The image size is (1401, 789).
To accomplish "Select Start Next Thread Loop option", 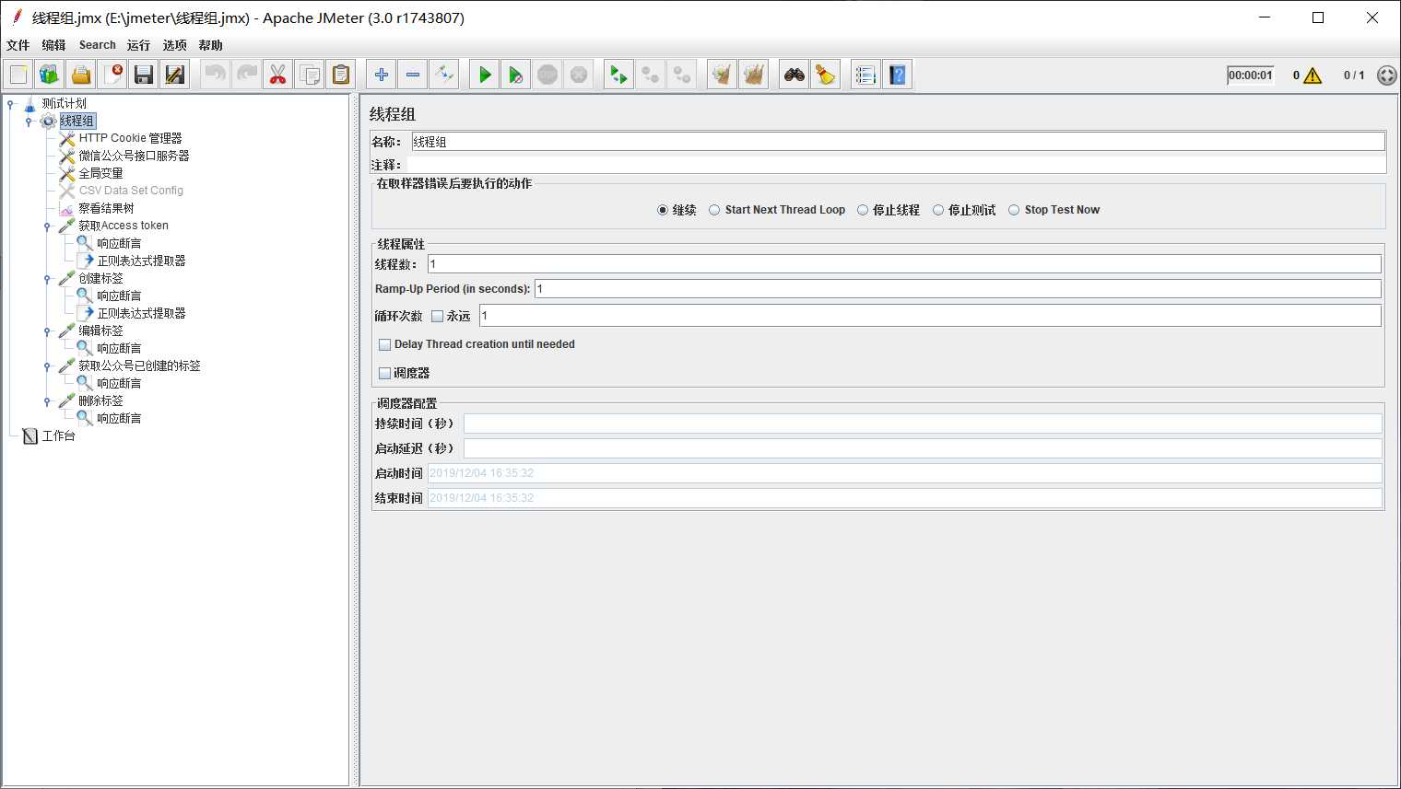I will (x=714, y=210).
